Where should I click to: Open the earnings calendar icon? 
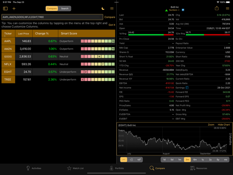tap(187, 87)
